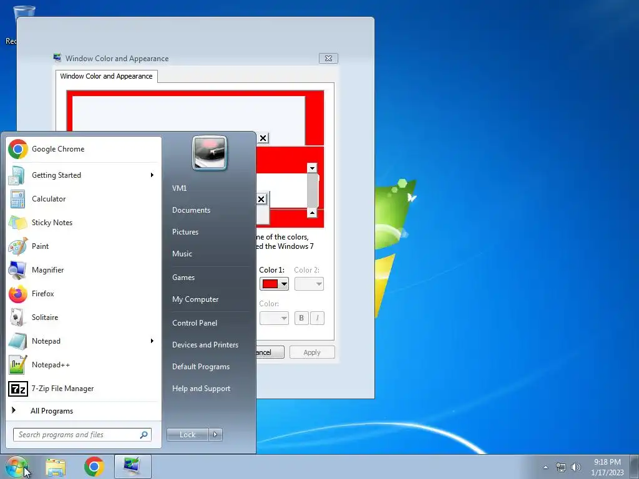Launch Sticky Notes from Start menu
The height and width of the screenshot is (479, 639).
(x=84, y=223)
